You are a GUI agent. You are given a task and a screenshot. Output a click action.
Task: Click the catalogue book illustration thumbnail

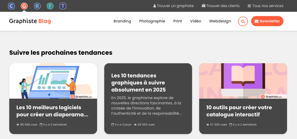243,81
